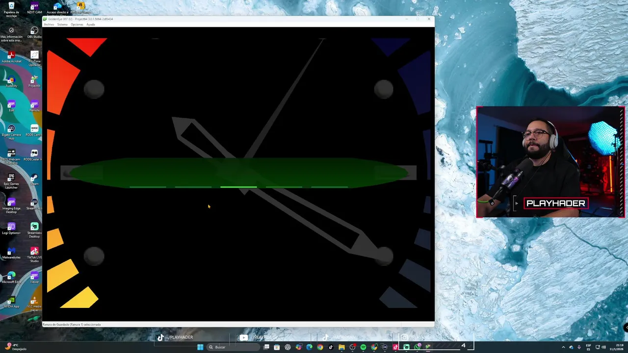Open the taskbar clock and date

click(x=616, y=347)
